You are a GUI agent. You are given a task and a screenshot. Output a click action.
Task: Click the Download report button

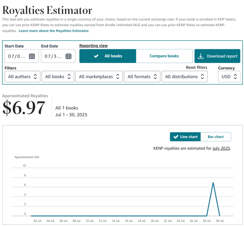pos(217,56)
